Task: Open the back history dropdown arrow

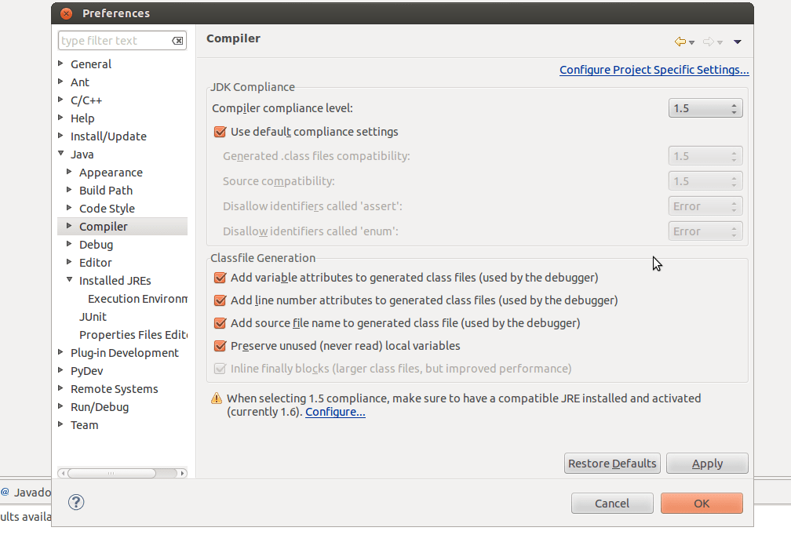Action: point(691,43)
